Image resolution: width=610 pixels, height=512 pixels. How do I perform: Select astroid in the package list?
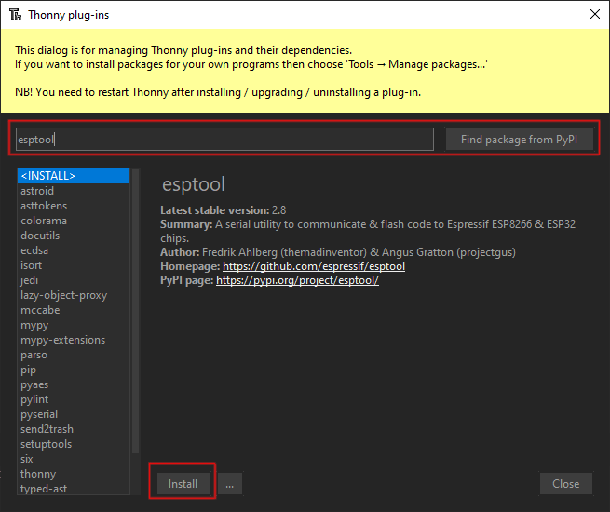[74, 191]
